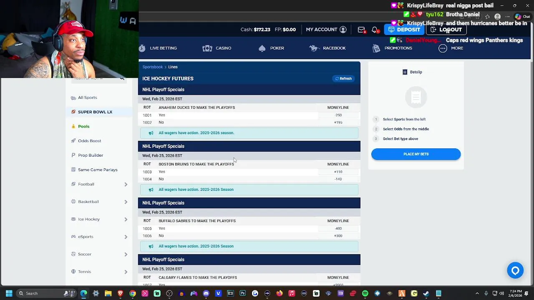Click the taskbar Search box
Screen dimensions: 534x300
coord(46,293)
